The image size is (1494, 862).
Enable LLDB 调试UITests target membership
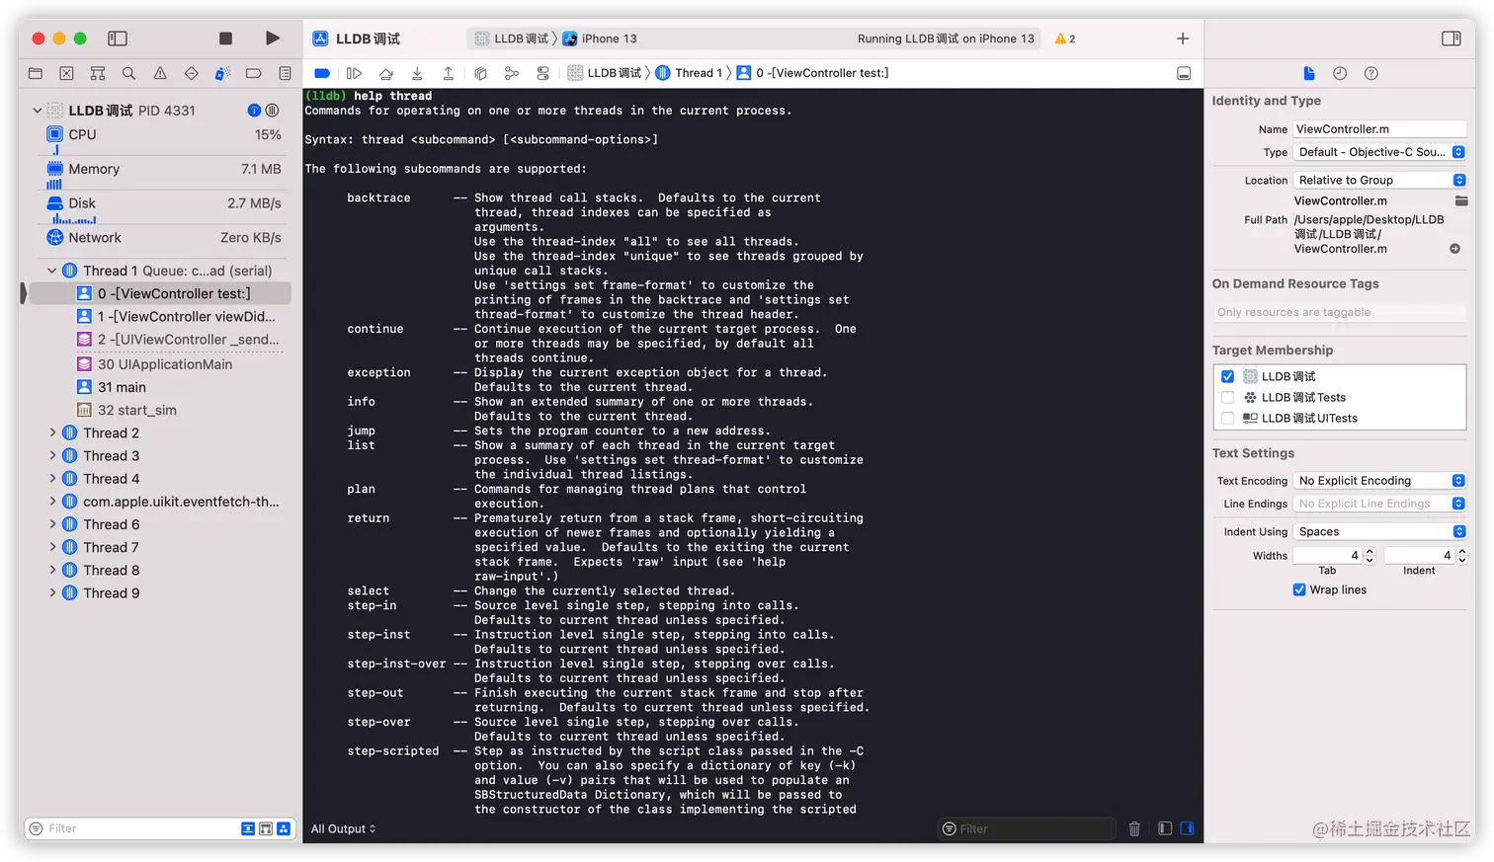tap(1227, 418)
